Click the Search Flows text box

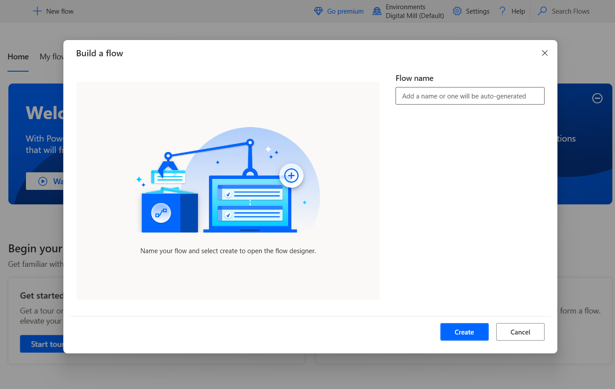tap(571, 11)
